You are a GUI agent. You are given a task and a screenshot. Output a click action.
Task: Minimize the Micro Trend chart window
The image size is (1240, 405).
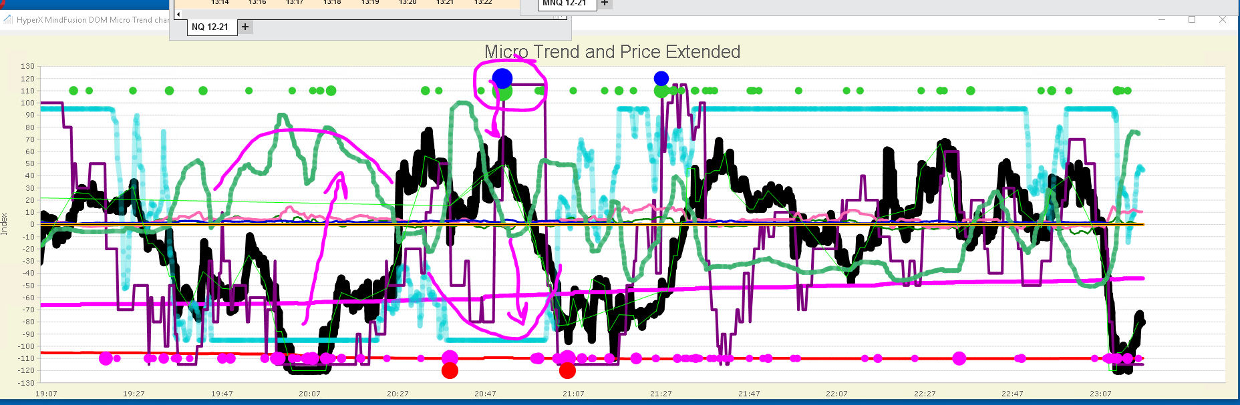point(1162,20)
